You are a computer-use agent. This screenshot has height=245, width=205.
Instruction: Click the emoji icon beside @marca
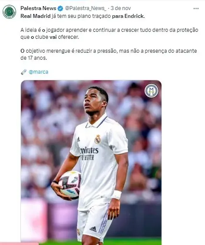[24, 72]
